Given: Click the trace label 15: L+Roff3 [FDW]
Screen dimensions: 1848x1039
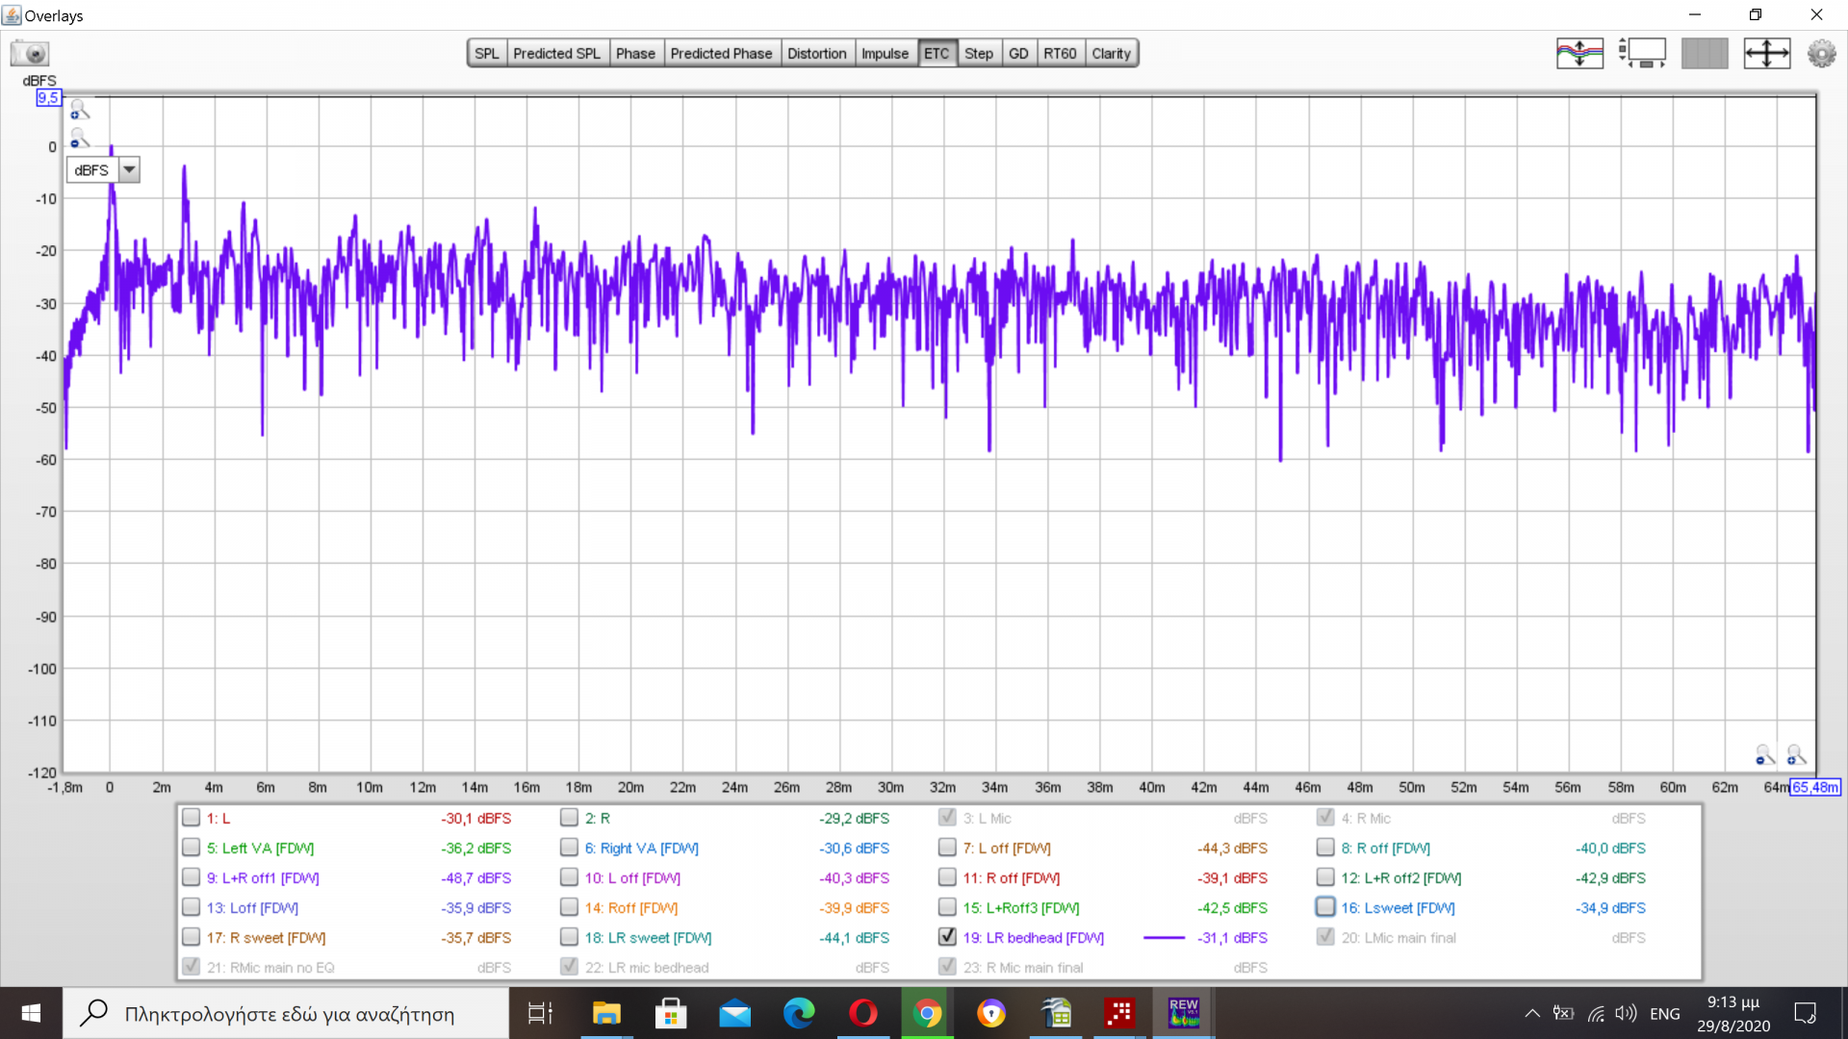Looking at the screenshot, I should pos(1021,907).
